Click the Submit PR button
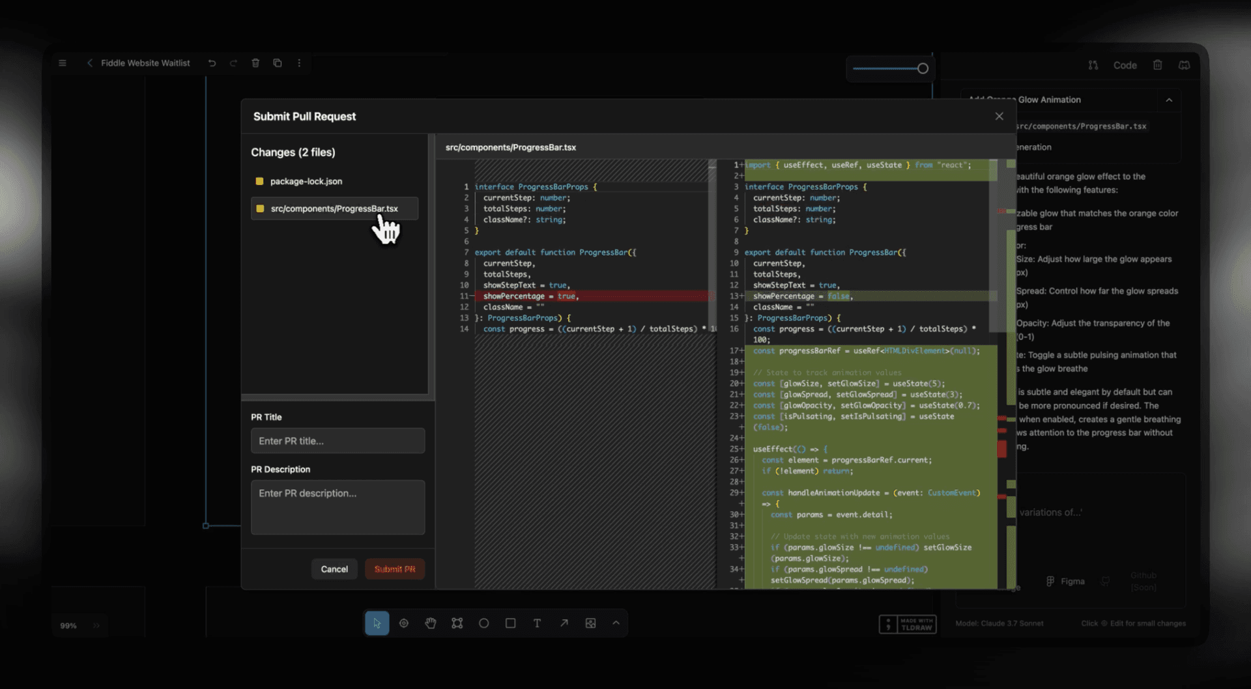1251x689 pixels. (x=394, y=569)
